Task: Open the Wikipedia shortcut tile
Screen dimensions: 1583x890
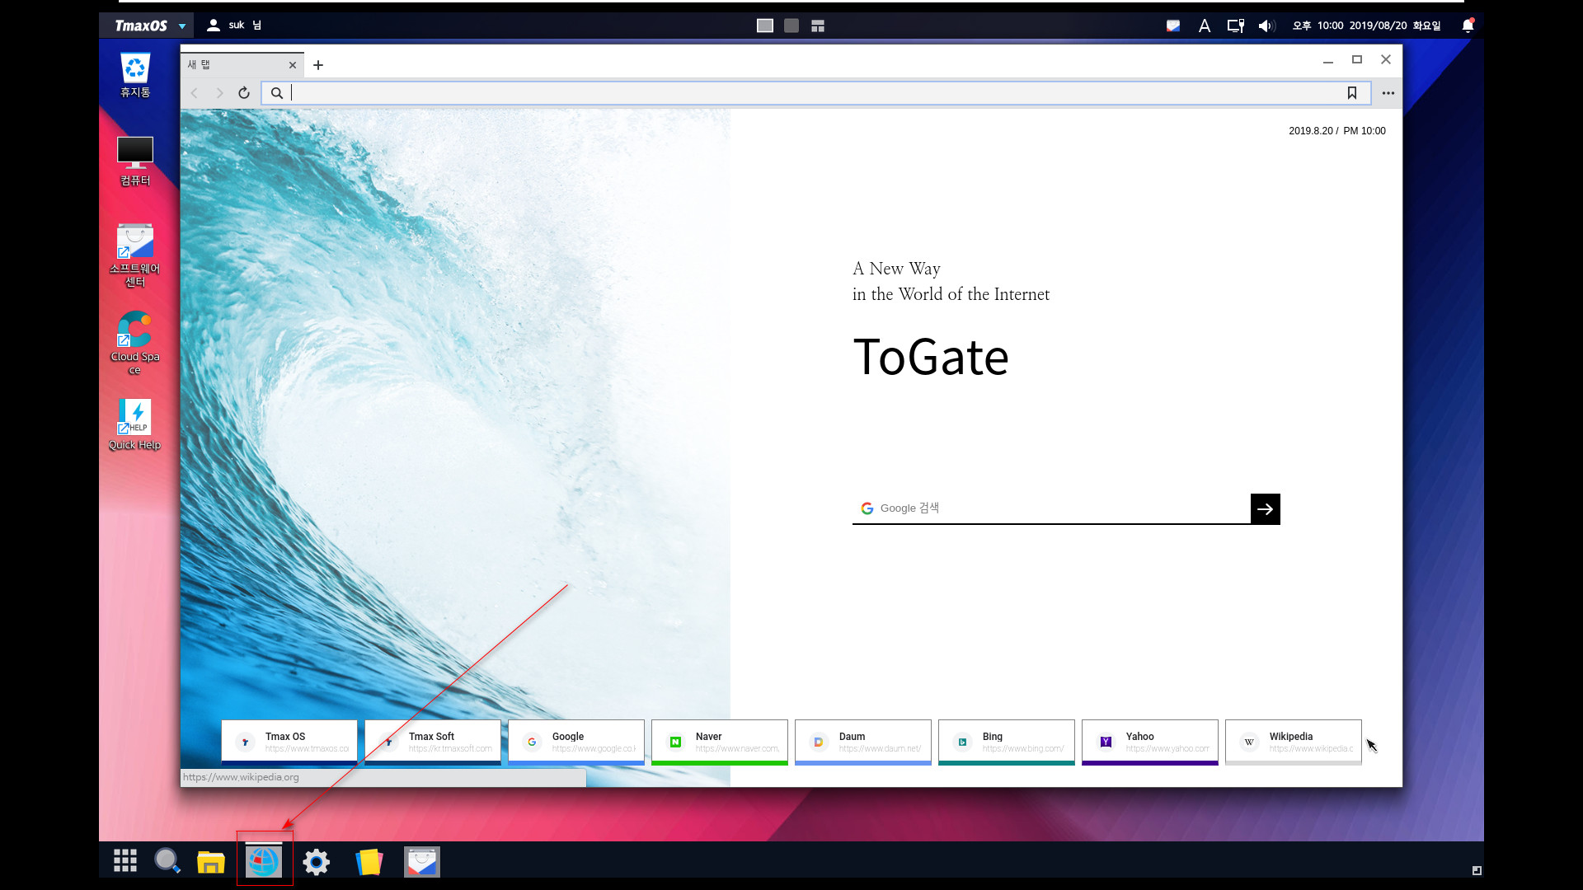Action: 1294,742
